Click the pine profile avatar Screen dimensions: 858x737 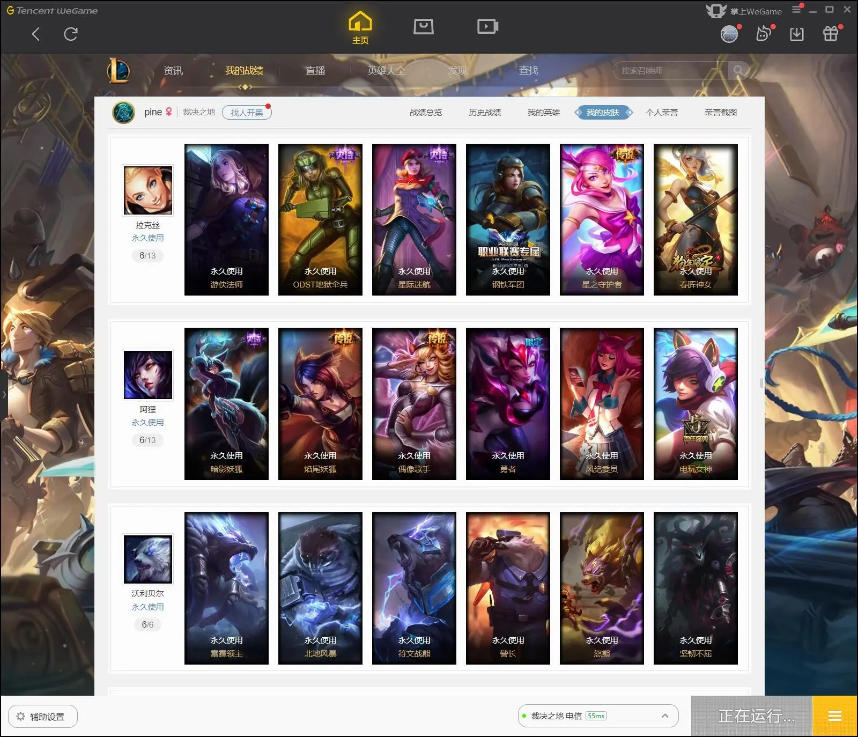(x=123, y=112)
